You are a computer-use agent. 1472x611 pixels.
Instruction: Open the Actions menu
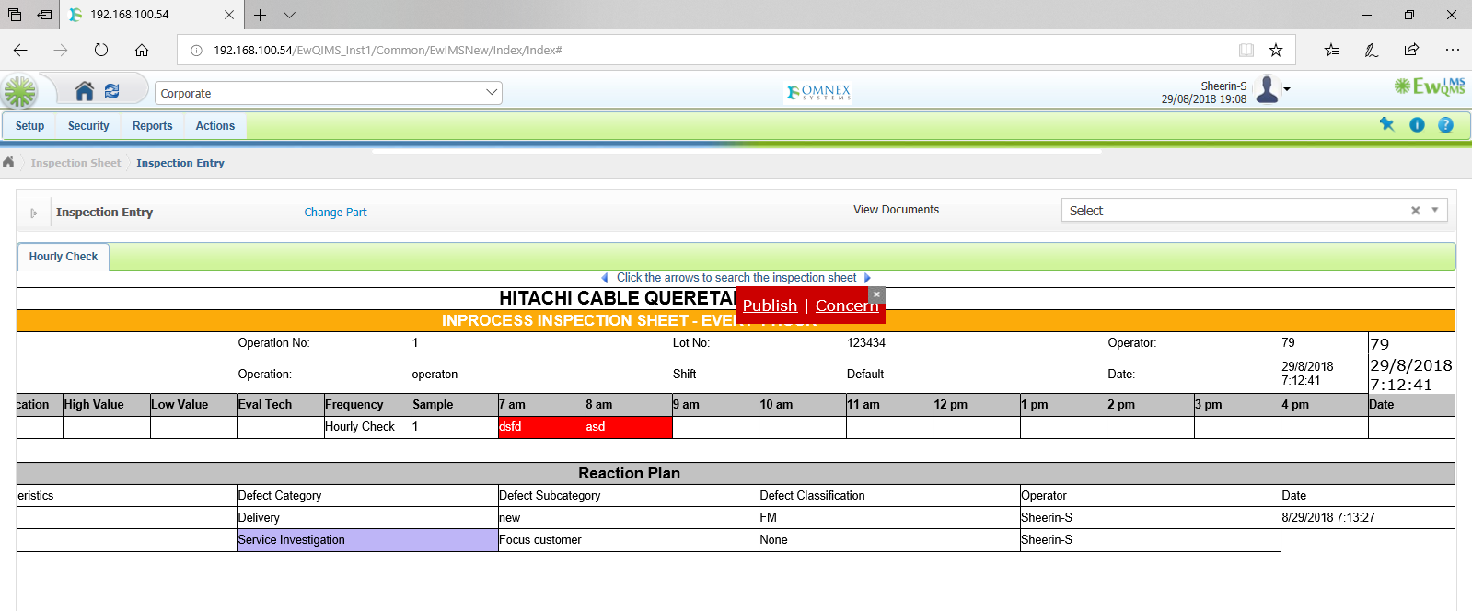215,126
